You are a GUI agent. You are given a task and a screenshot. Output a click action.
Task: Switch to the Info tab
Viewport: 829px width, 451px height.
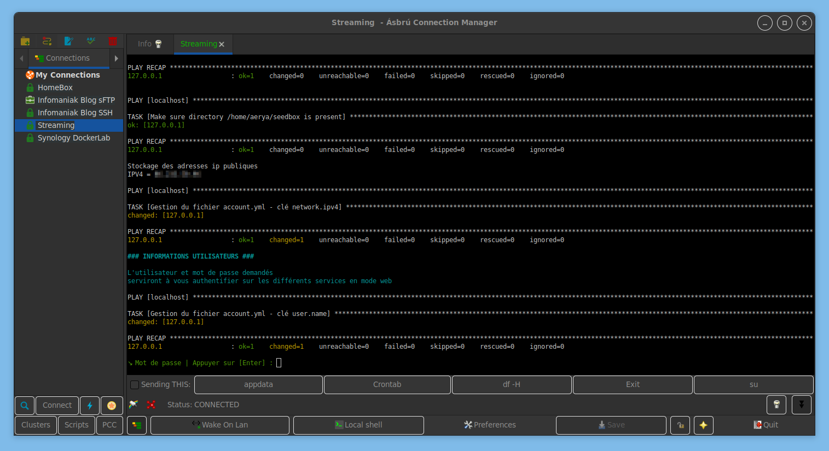coord(149,44)
